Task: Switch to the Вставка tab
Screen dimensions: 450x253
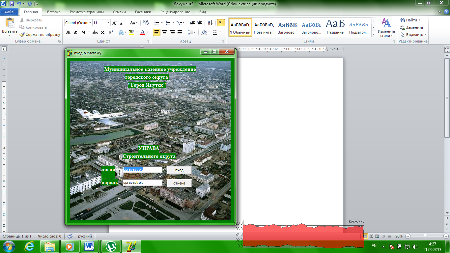Action: pyautogui.click(x=54, y=12)
